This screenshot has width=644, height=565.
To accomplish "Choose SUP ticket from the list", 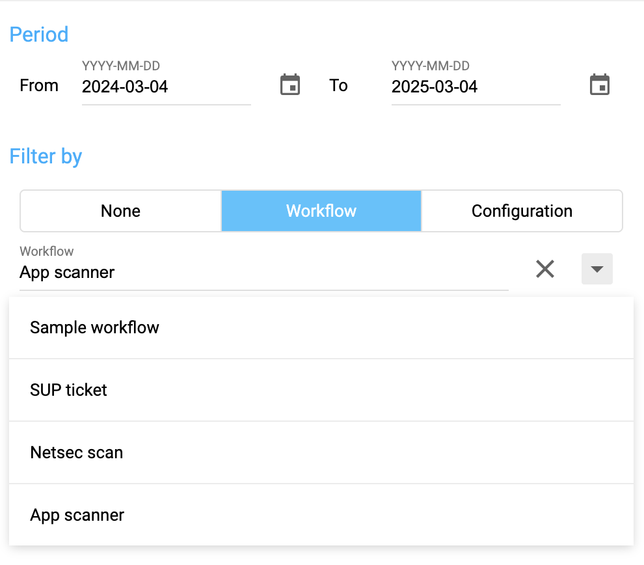I will point(68,390).
